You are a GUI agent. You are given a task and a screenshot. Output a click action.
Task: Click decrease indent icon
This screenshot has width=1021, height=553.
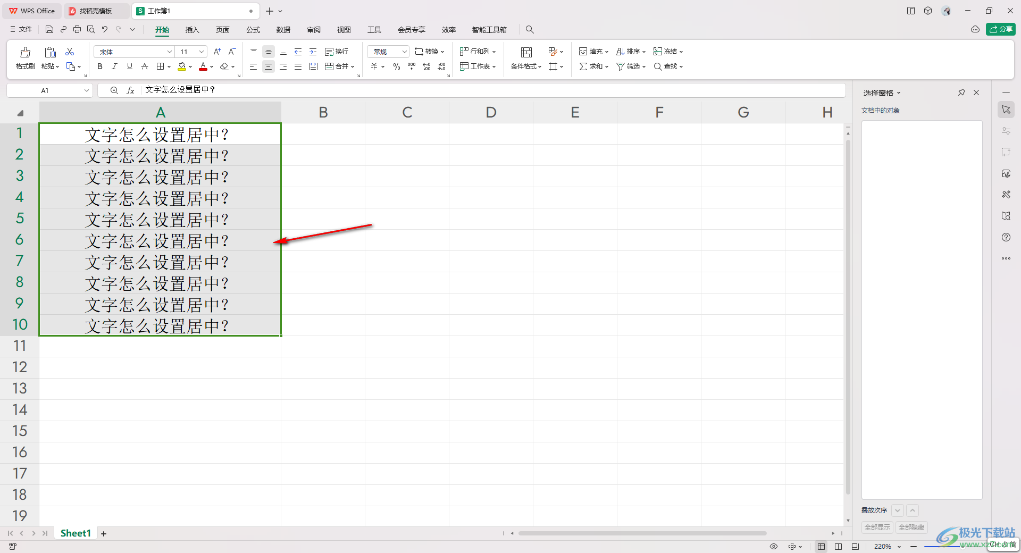pyautogui.click(x=298, y=52)
